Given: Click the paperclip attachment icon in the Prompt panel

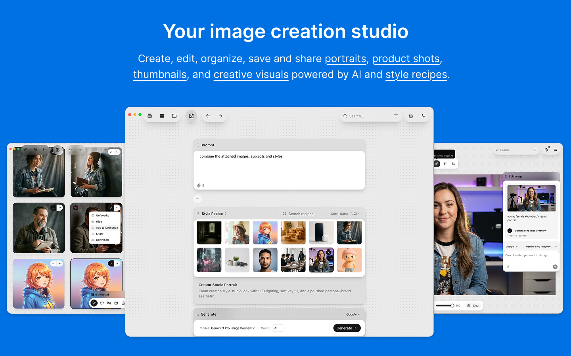Looking at the screenshot, I should pyautogui.click(x=199, y=185).
